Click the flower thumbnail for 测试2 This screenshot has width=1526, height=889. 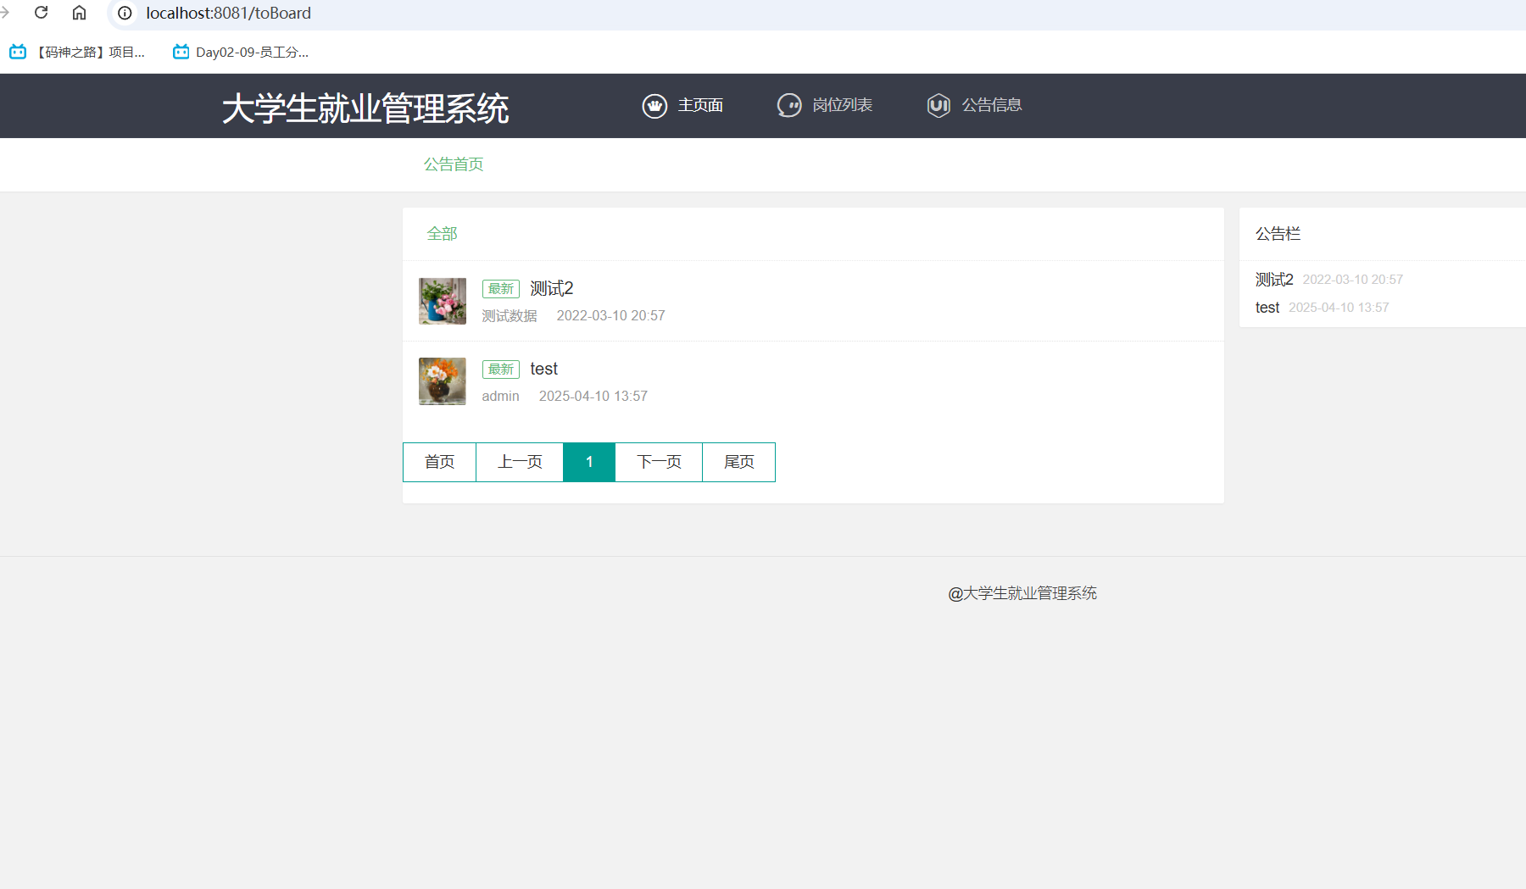click(443, 301)
